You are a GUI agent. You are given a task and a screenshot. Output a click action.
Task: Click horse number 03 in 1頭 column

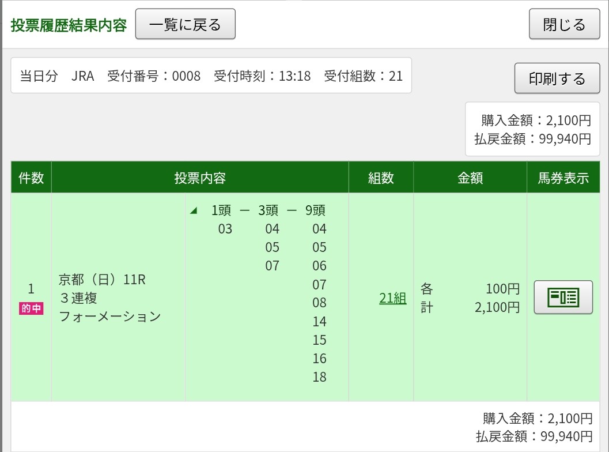coord(225,229)
